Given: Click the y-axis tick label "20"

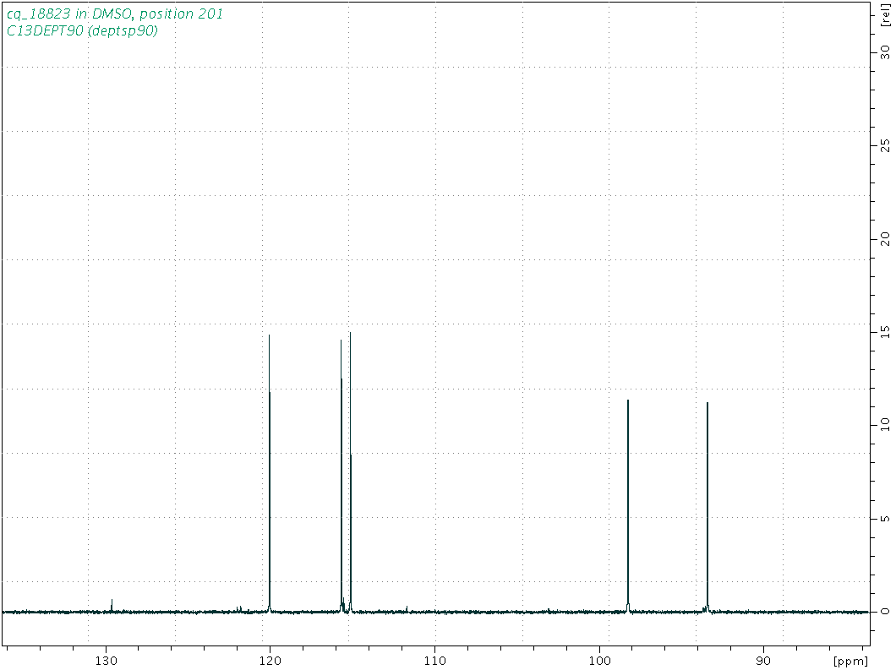Looking at the screenshot, I should click(x=885, y=238).
